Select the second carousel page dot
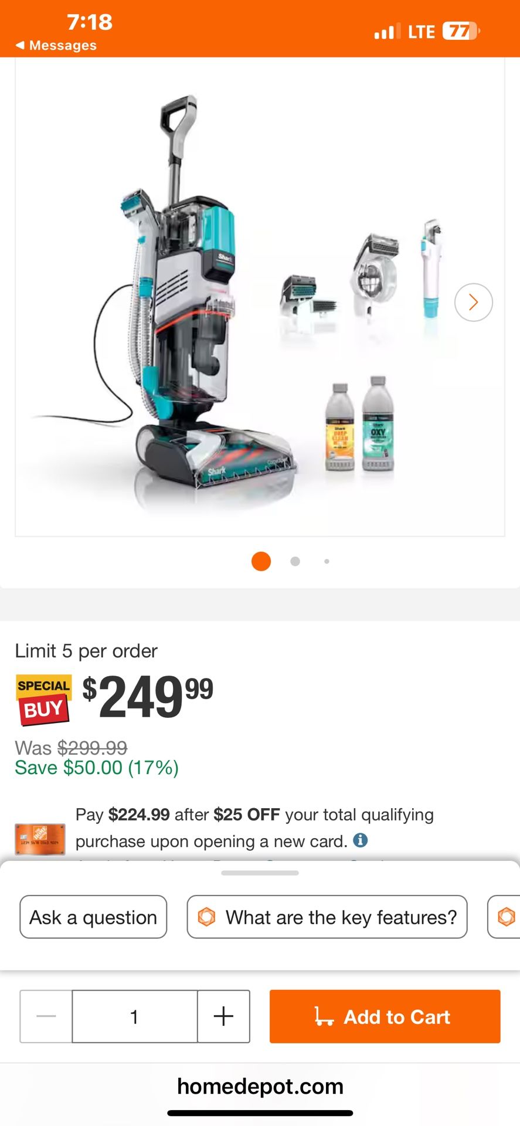The height and width of the screenshot is (1126, 520). [x=295, y=561]
